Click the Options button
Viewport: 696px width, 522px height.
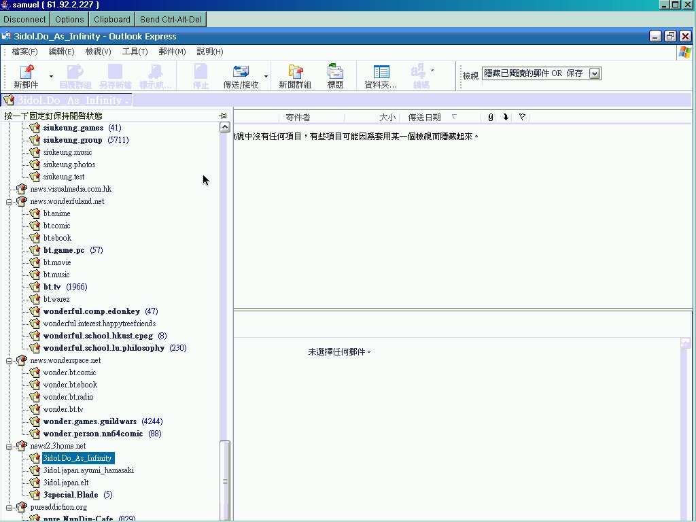pyautogui.click(x=69, y=20)
